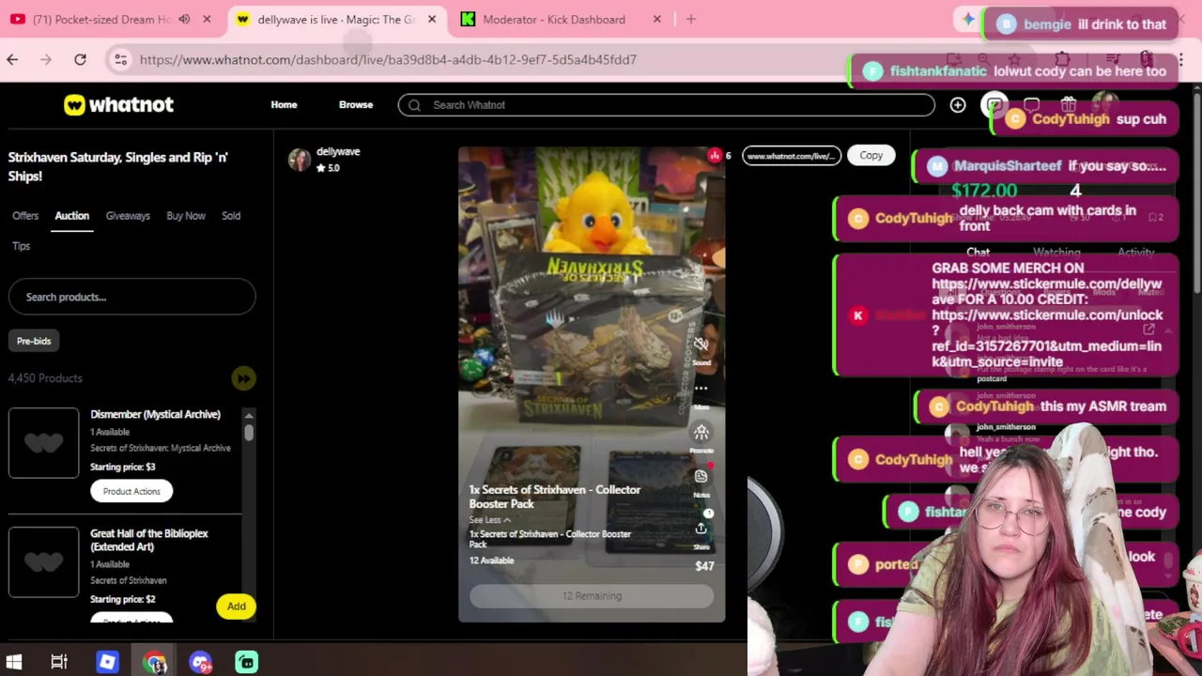Open the Notes icon on the stream
This screenshot has width=1202, height=676.
click(x=701, y=477)
